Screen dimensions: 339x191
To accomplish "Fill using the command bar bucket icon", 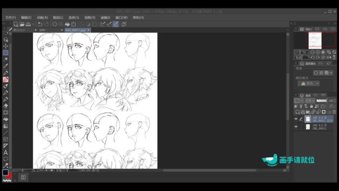I will 67,24.
